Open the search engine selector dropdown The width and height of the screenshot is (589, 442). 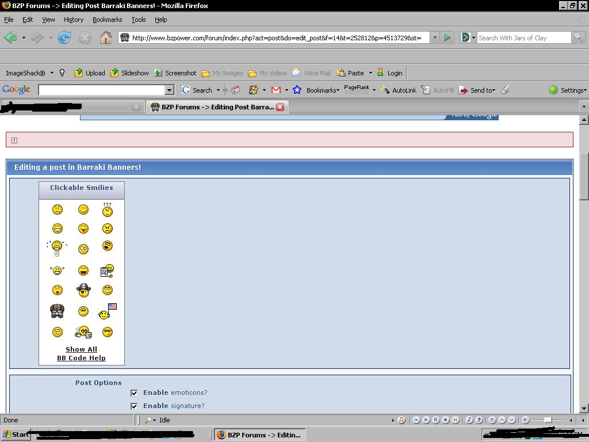coord(473,37)
